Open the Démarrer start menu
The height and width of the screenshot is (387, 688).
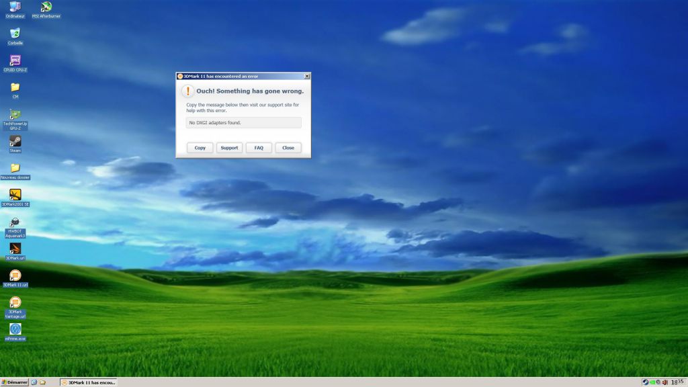(15, 382)
